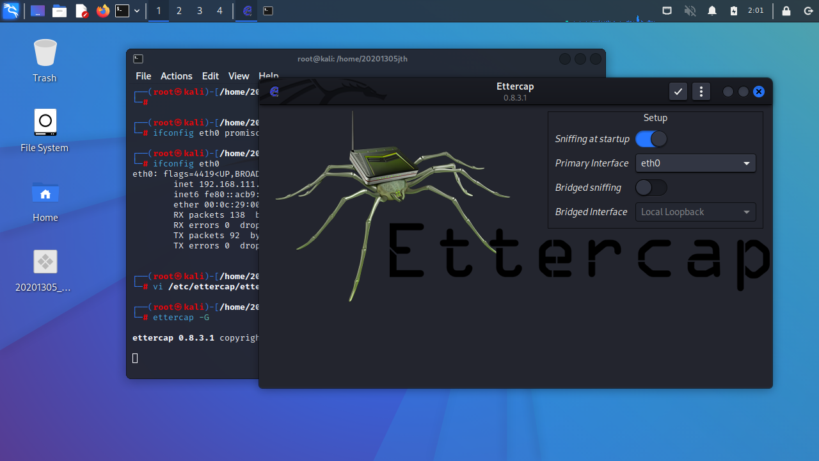Click 'Sniffing at startup' label

click(592, 139)
